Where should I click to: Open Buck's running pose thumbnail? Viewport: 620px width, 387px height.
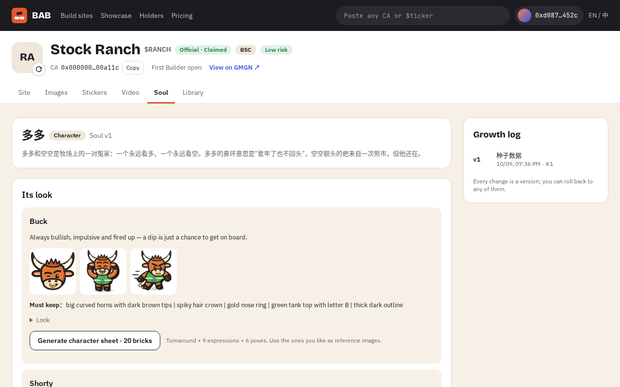click(x=154, y=271)
